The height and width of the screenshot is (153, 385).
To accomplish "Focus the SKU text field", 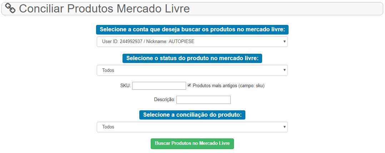I will click(x=159, y=86).
